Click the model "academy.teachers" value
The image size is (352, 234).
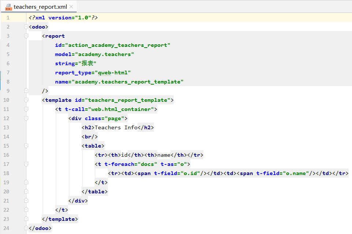click(104, 55)
